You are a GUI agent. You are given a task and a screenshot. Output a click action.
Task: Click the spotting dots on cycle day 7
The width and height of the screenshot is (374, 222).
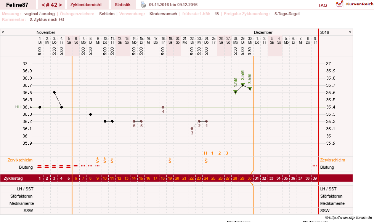(x=83, y=166)
